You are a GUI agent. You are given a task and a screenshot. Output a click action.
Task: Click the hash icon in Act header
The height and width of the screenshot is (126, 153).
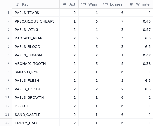(64, 4)
